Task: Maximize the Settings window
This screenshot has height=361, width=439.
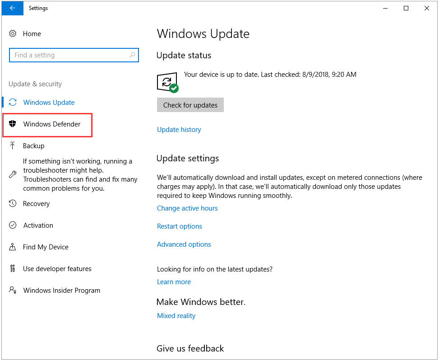Action: coord(406,8)
